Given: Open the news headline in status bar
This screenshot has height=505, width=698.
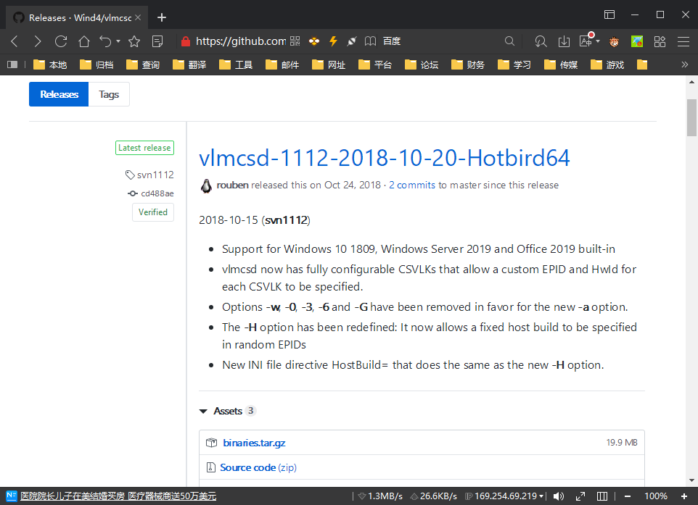Looking at the screenshot, I should [118, 496].
